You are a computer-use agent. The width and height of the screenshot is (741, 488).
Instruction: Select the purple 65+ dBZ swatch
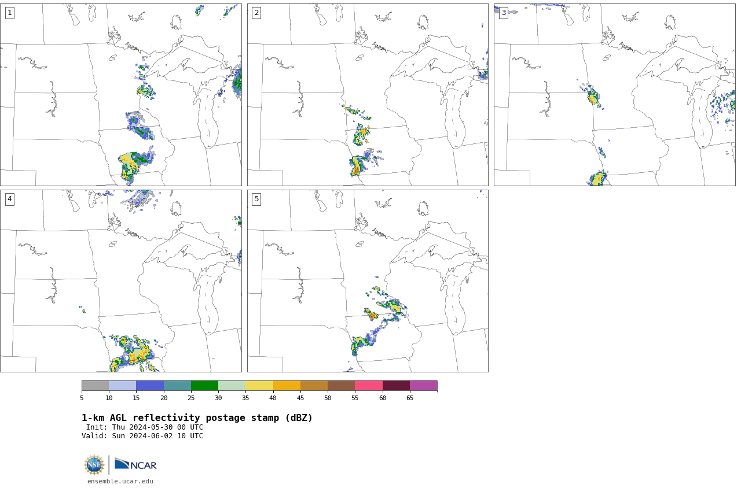tap(423, 386)
